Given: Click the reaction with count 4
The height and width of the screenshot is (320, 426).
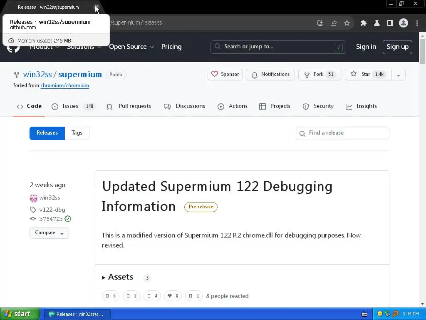Looking at the screenshot, I should point(152,296).
